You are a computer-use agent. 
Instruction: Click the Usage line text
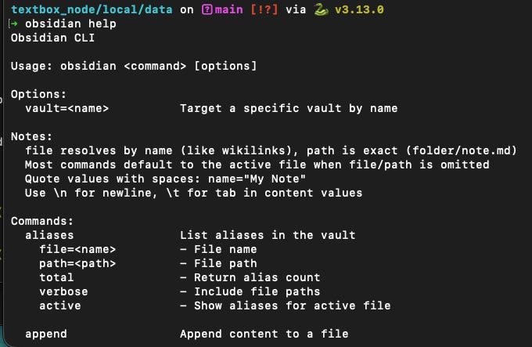pyautogui.click(x=134, y=66)
